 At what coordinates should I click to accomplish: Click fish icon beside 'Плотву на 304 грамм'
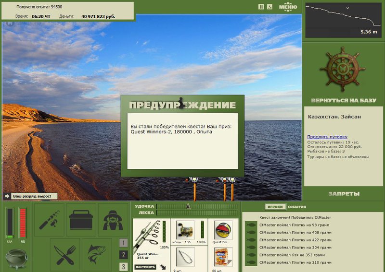pyautogui.click(x=251, y=247)
